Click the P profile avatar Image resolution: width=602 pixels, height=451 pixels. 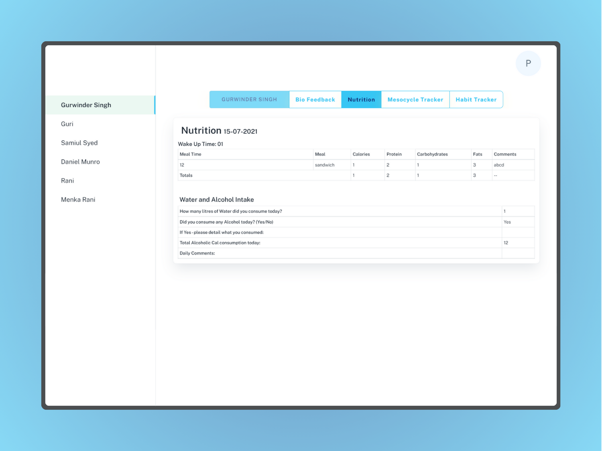(528, 63)
